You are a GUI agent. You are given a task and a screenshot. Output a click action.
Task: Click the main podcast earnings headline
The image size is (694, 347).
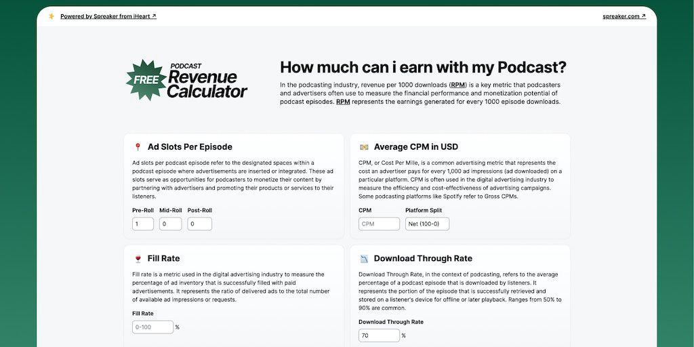[423, 67]
